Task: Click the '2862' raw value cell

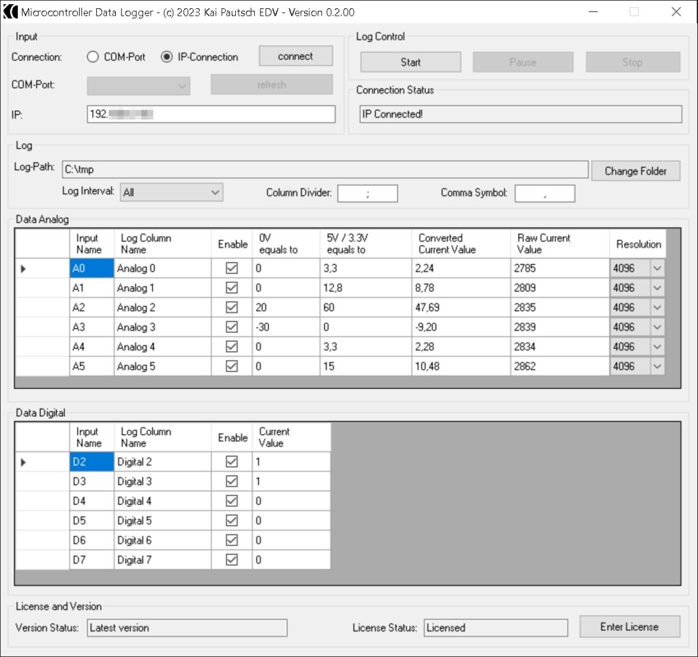Action: coord(560,366)
